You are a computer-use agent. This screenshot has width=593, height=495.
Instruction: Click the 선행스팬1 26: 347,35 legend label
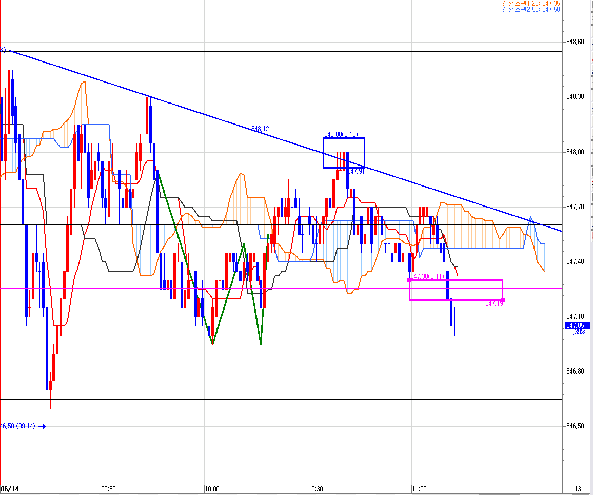(531, 3)
